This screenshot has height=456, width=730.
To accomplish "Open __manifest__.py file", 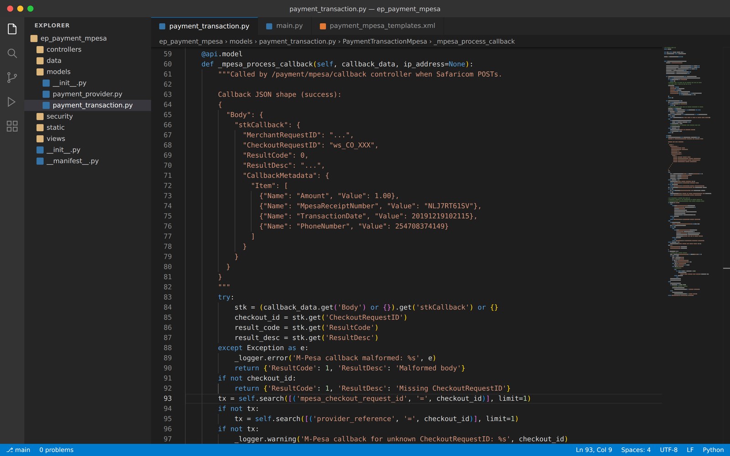I will 88,161.
